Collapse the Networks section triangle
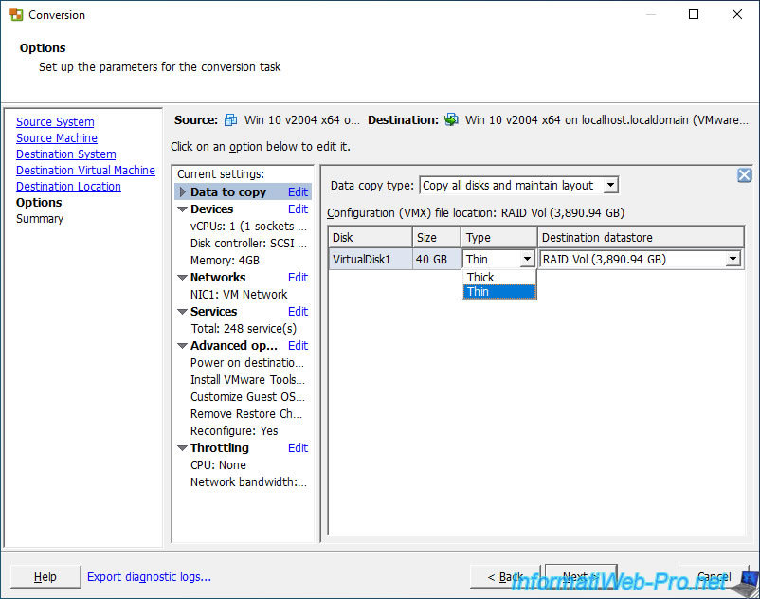 pyautogui.click(x=182, y=278)
